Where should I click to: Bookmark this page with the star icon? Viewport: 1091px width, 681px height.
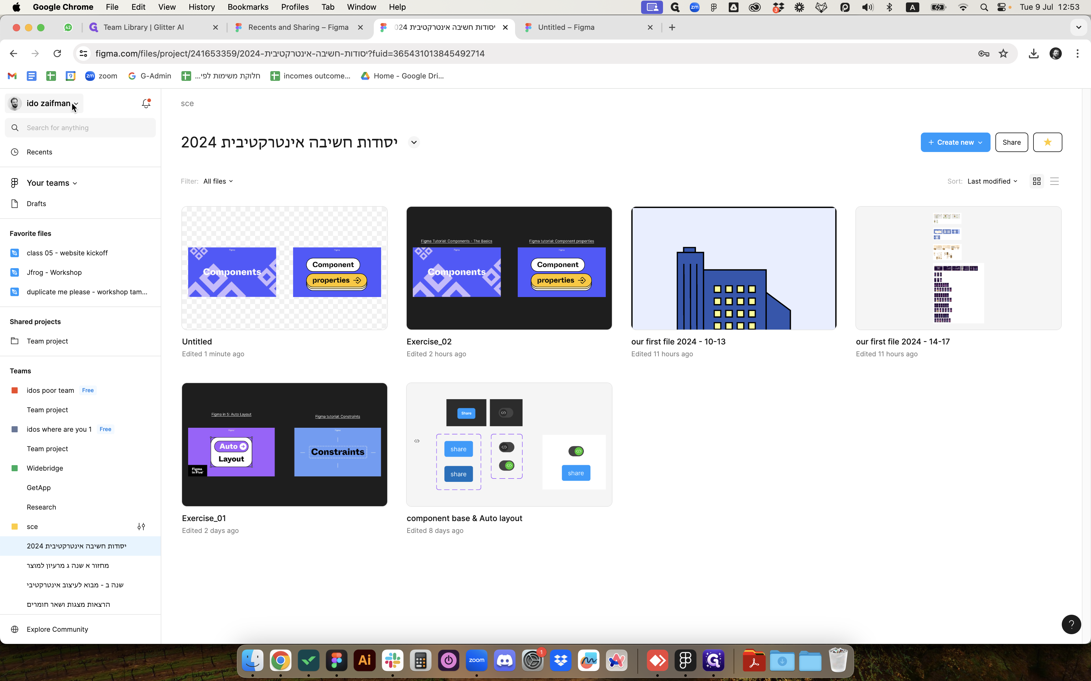coord(1003,54)
